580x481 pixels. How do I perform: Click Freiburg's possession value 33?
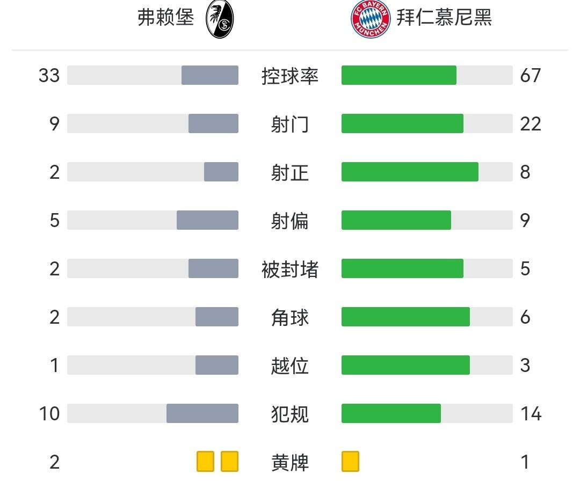[x=49, y=76]
